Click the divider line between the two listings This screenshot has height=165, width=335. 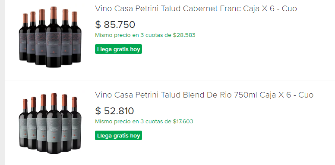point(170,80)
